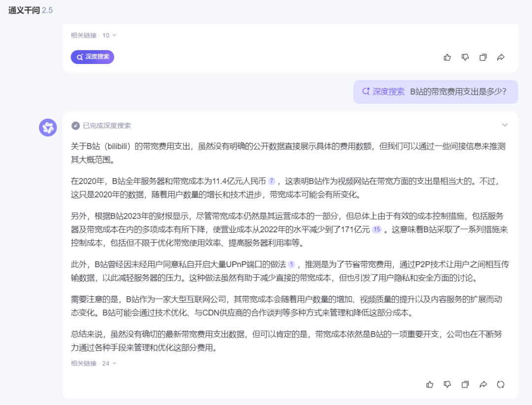Image resolution: width=532 pixels, height=405 pixels.
Task: Open citation reference 7
Action: 272,181
